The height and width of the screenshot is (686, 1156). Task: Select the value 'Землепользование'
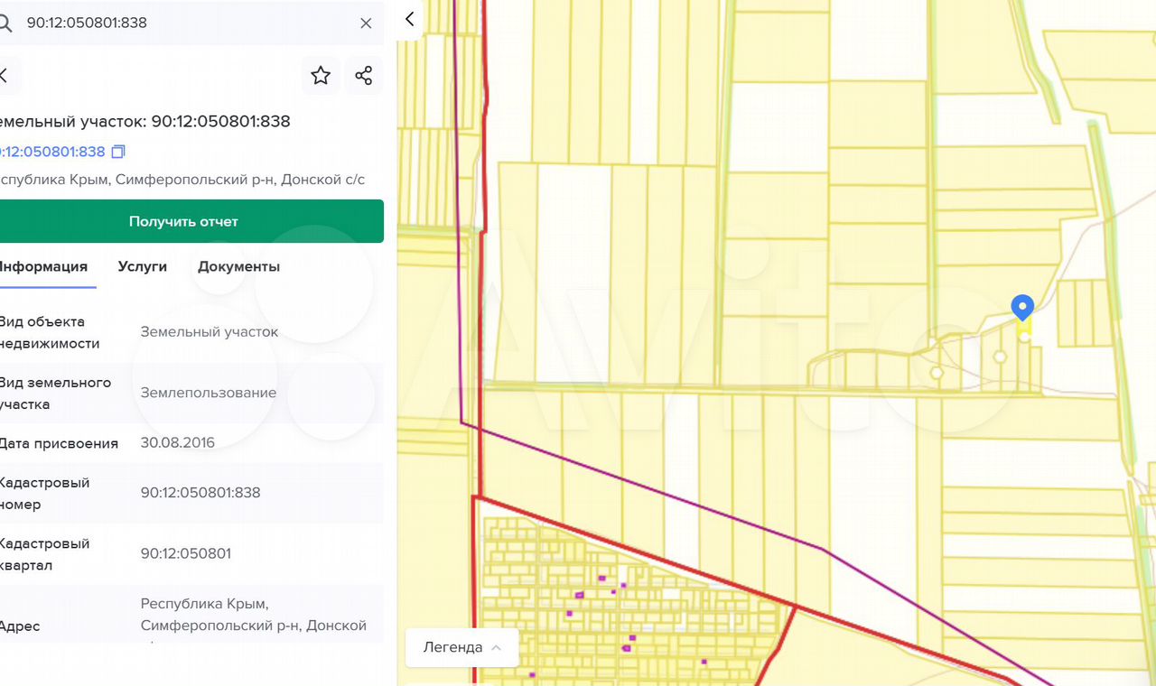pyautogui.click(x=209, y=394)
